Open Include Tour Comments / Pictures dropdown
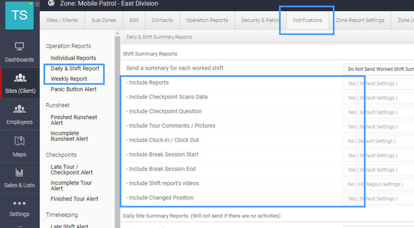The width and height of the screenshot is (414, 228). 379,127
